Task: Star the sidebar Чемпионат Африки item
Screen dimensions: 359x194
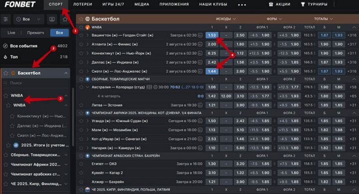Action: coord(6,165)
